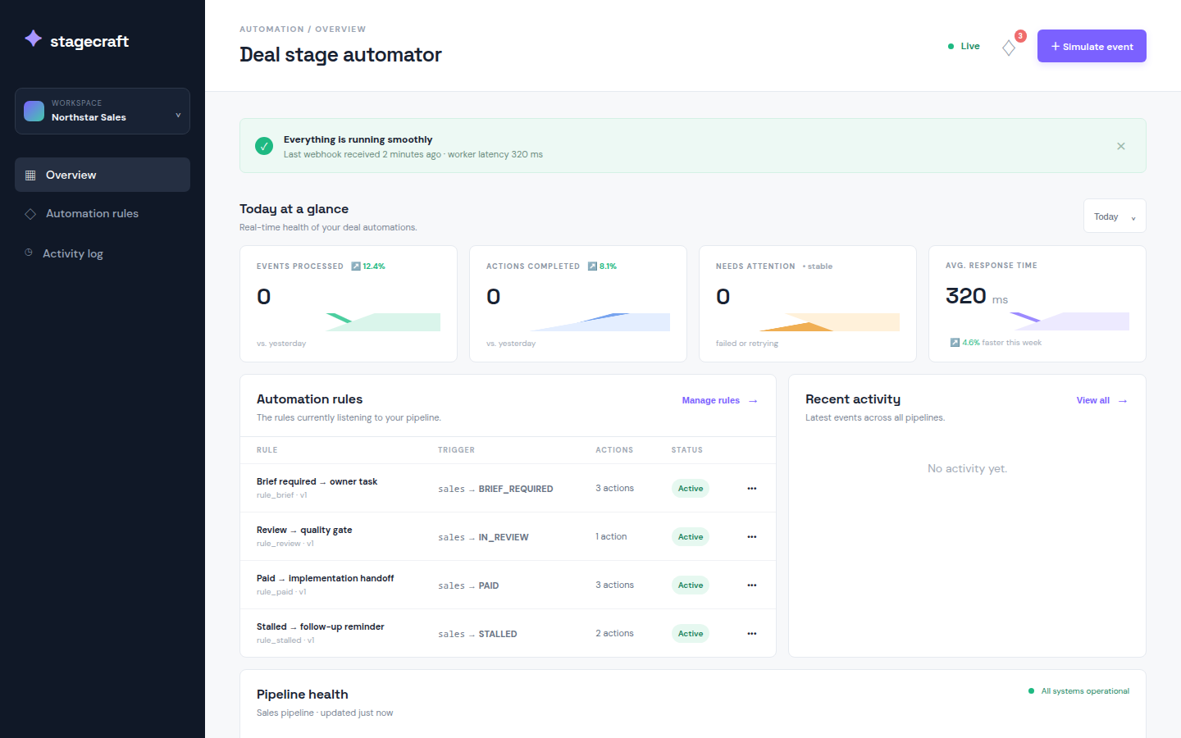The height and width of the screenshot is (738, 1181).
Task: Click the STATUS column header
Action: [687, 450]
